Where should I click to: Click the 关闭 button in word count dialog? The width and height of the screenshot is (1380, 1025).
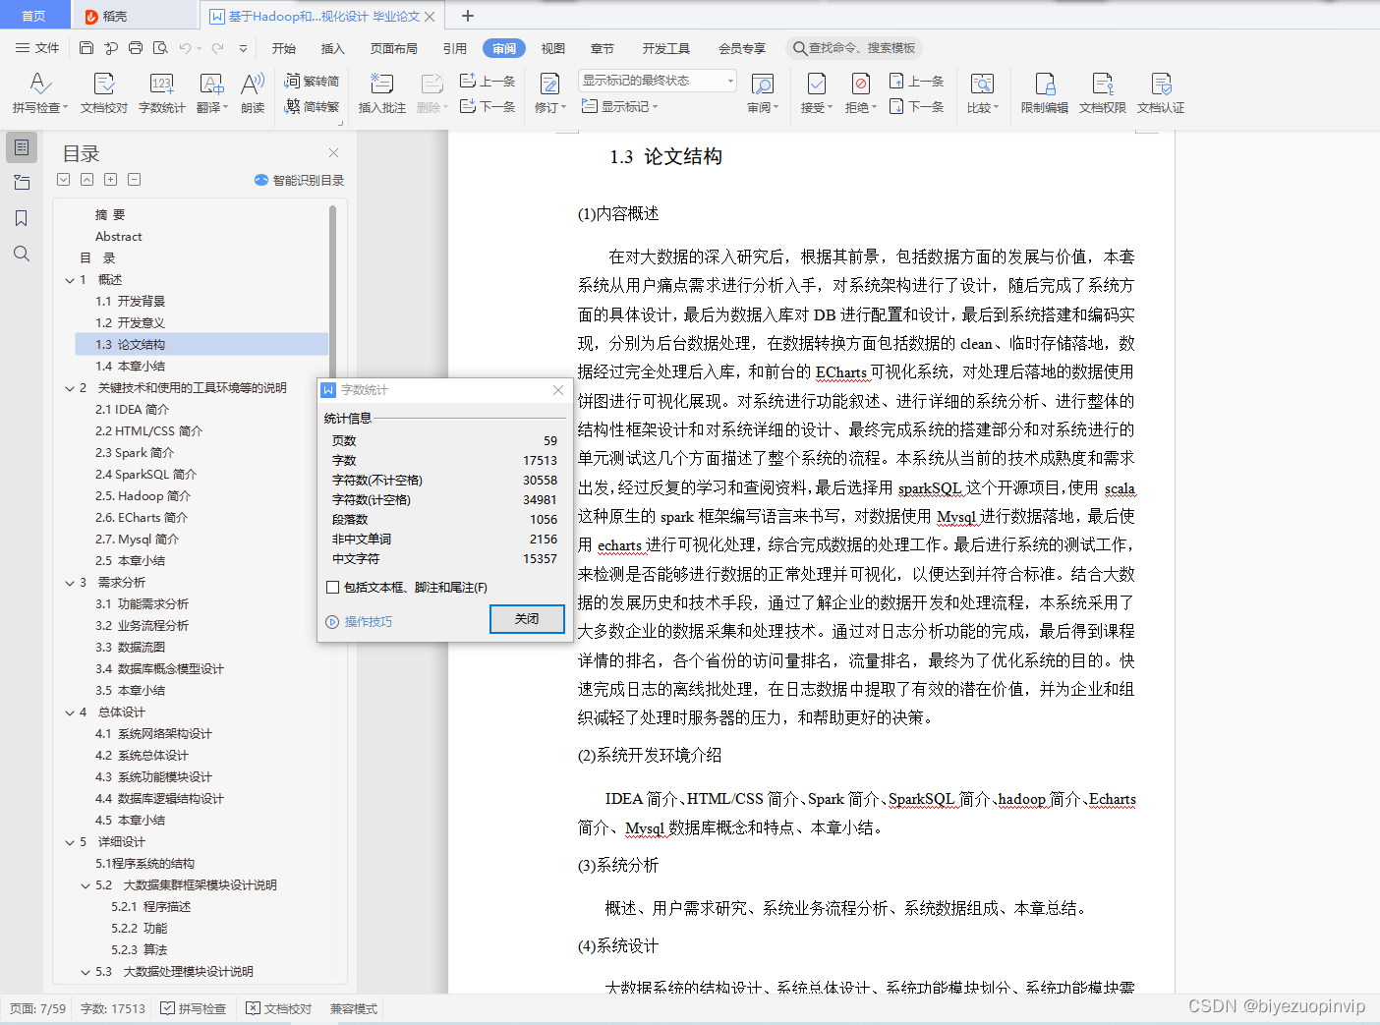pyautogui.click(x=527, y=619)
